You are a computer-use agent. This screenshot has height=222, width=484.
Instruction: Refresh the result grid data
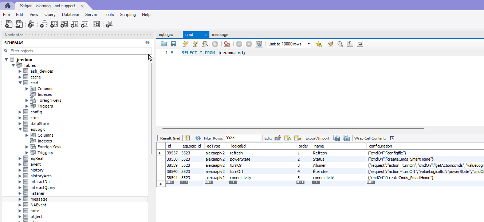[198, 138]
